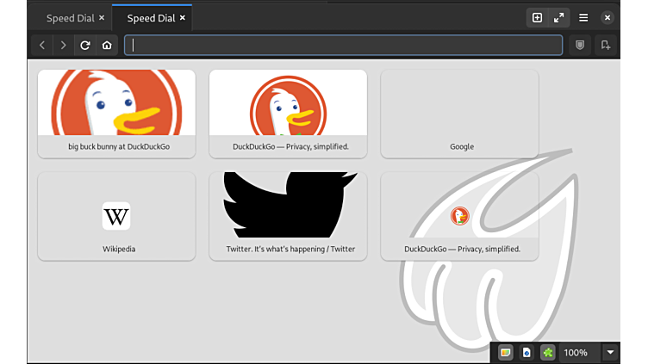Toggle image loading in status bar
This screenshot has width=648, height=364.
pos(506,353)
